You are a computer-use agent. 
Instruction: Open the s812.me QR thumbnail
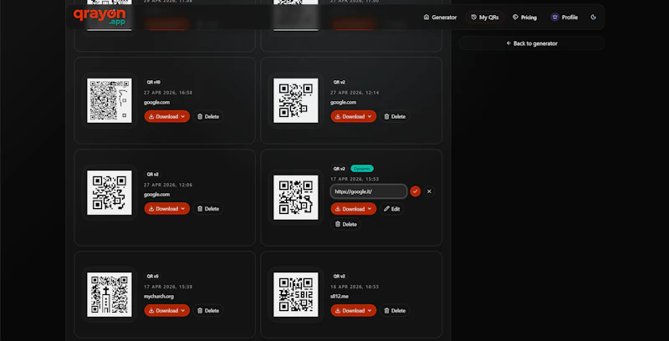click(x=296, y=294)
